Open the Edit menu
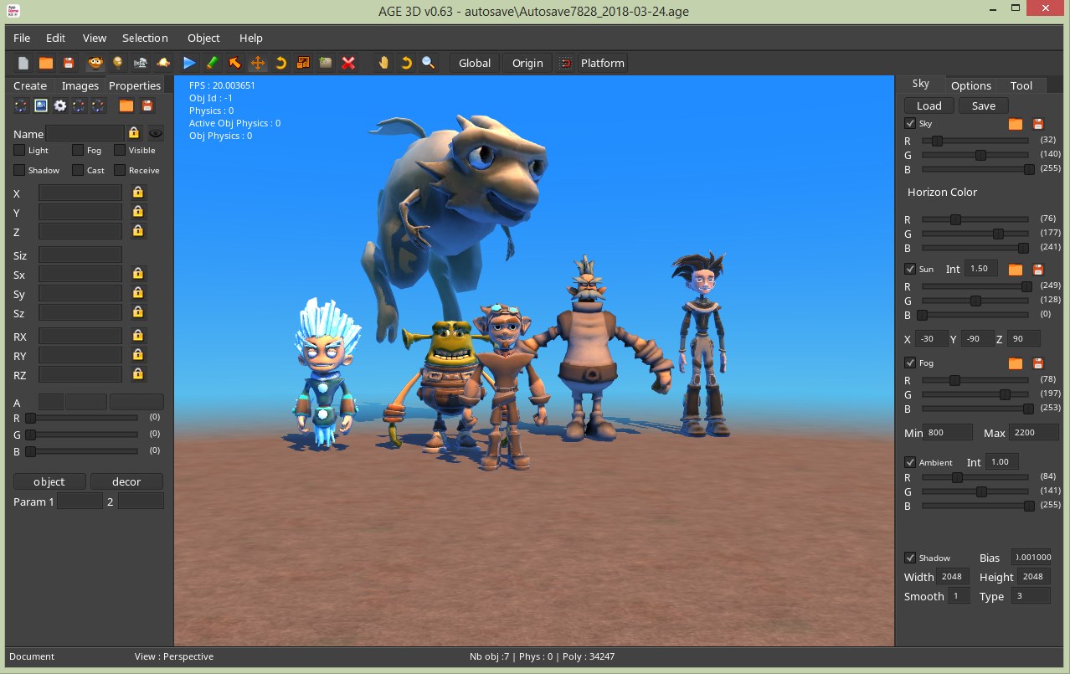 tap(55, 38)
